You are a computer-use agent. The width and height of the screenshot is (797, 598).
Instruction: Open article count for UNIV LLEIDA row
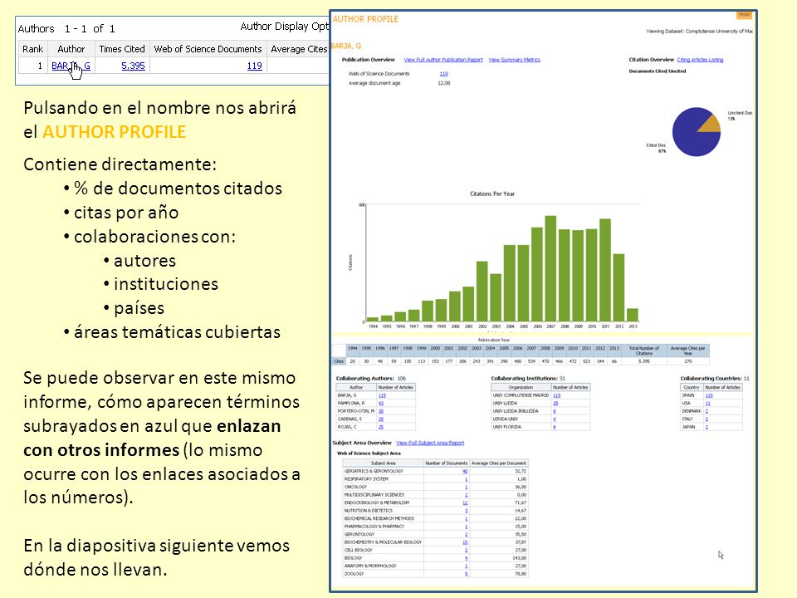[x=555, y=404]
